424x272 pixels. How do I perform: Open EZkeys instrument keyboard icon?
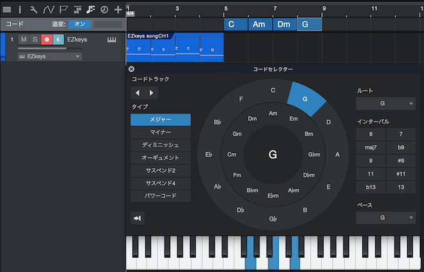(x=112, y=40)
